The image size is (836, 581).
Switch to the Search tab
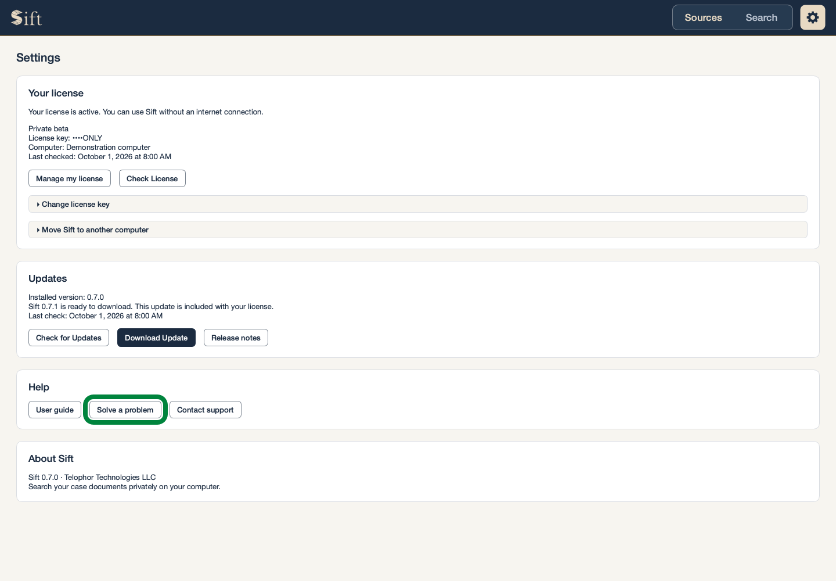coord(761,17)
